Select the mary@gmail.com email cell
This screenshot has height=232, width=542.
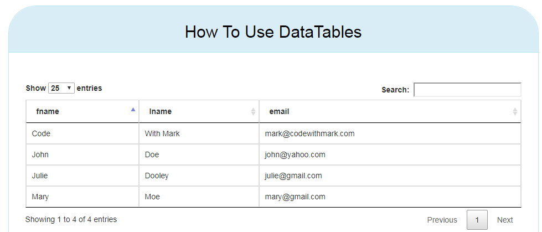[295, 197]
